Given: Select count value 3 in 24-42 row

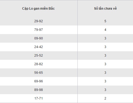Looking at the screenshot, I should [x=105, y=47].
